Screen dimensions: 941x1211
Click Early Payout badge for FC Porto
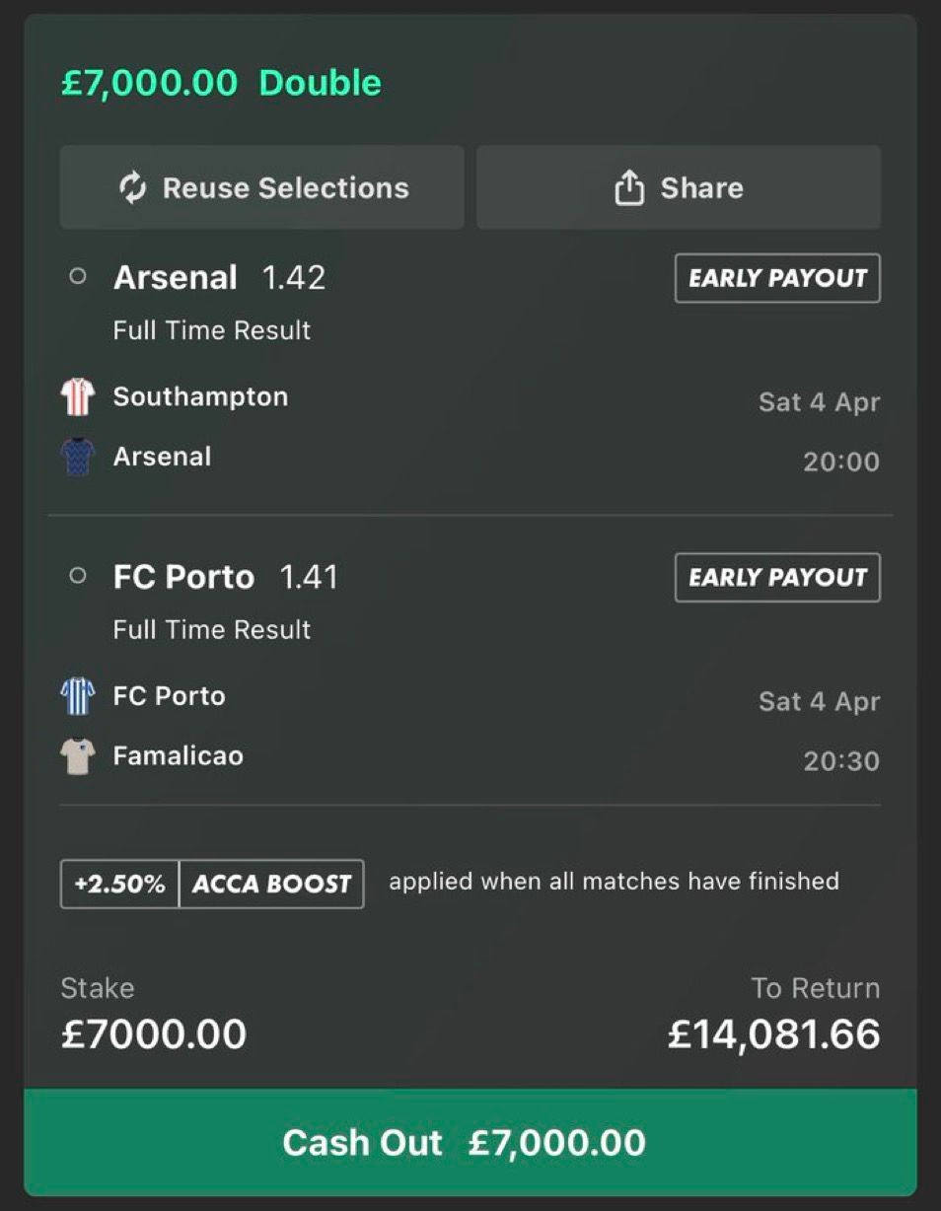777,578
